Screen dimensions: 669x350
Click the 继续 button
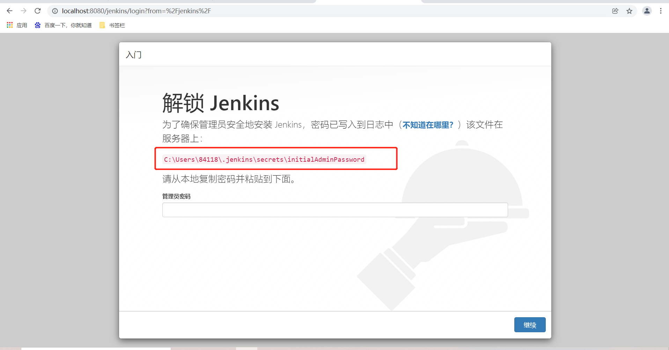point(530,325)
